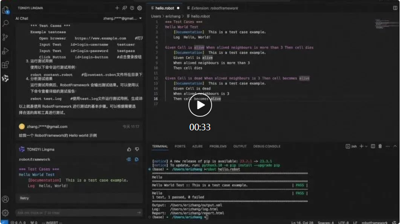Image resolution: width=400 pixels, height=224 pixels.
Task: Create a new terminal with plus icon
Action: pyautogui.click(x=361, y=146)
